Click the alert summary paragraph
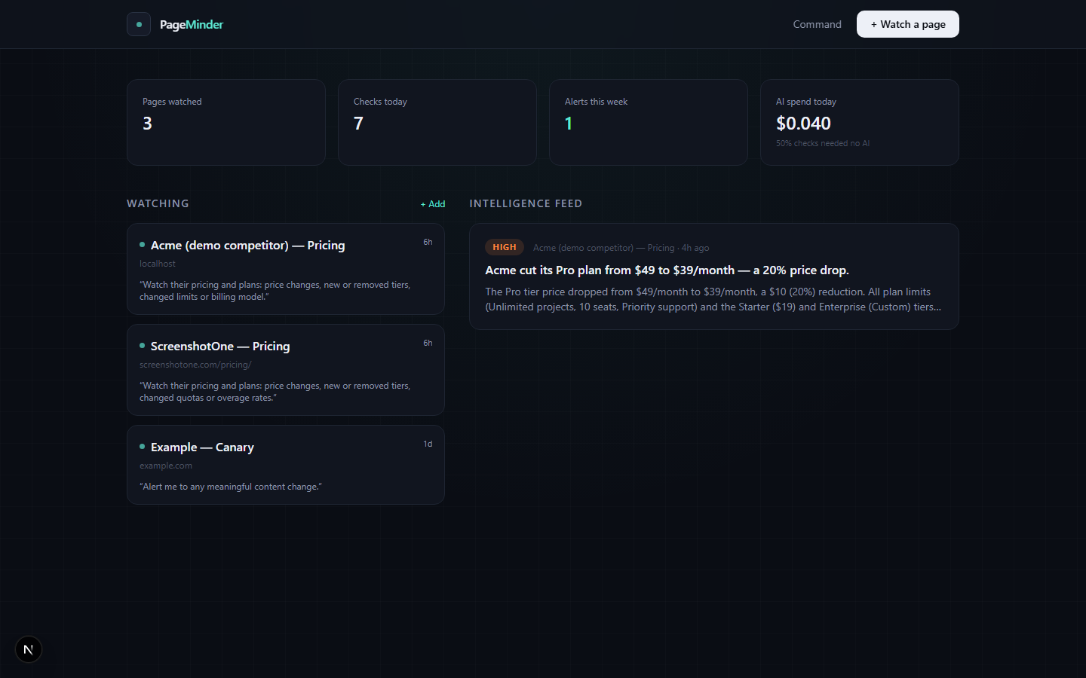1086x678 pixels. tap(713, 299)
